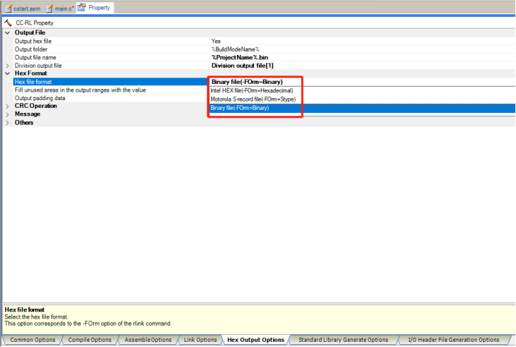Image resolution: width=516 pixels, height=347 pixels.
Task: Open the Assemble Options tab
Action: [x=148, y=340]
